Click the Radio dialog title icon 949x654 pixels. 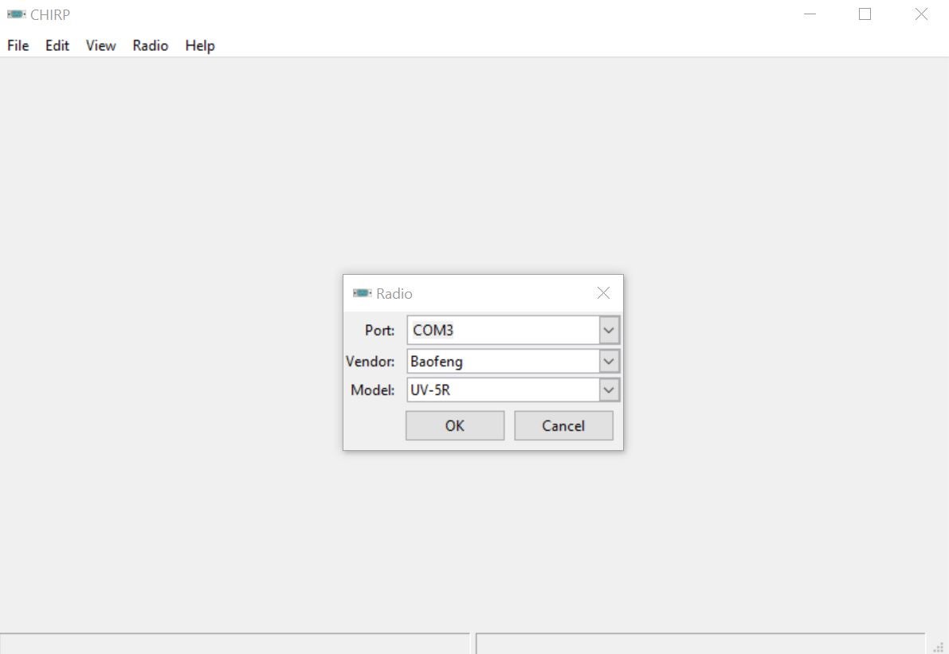click(x=362, y=293)
